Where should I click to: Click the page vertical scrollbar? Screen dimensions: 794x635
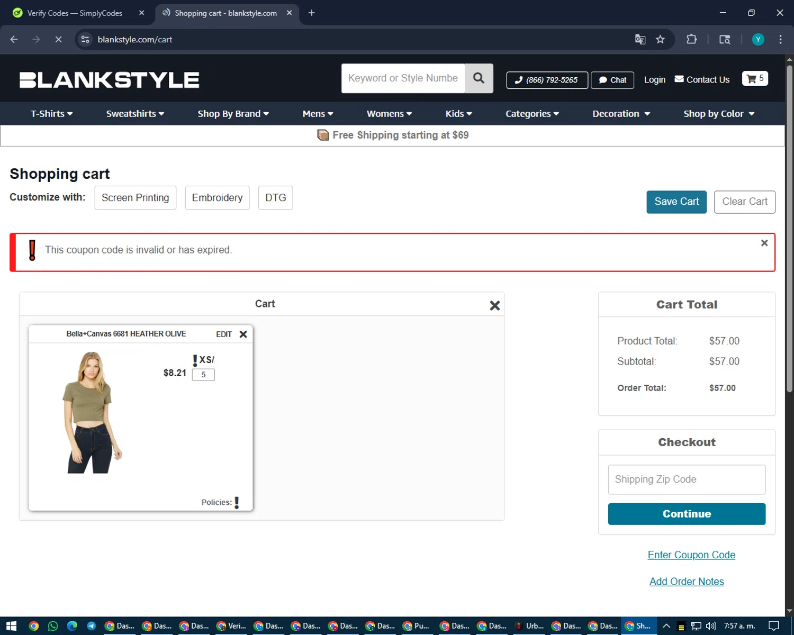click(x=789, y=228)
